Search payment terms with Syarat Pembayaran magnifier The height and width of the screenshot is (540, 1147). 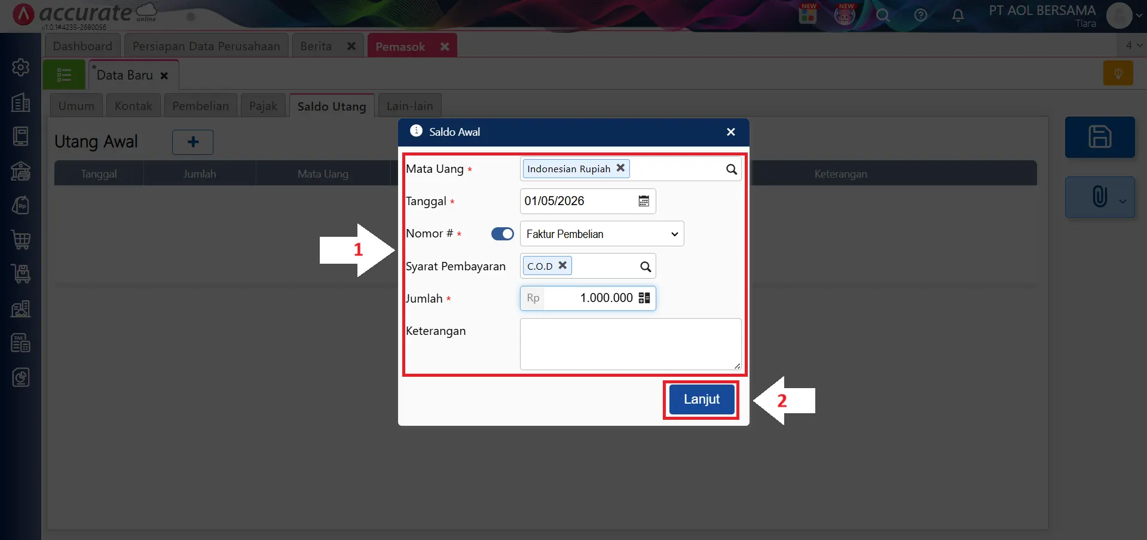click(646, 267)
